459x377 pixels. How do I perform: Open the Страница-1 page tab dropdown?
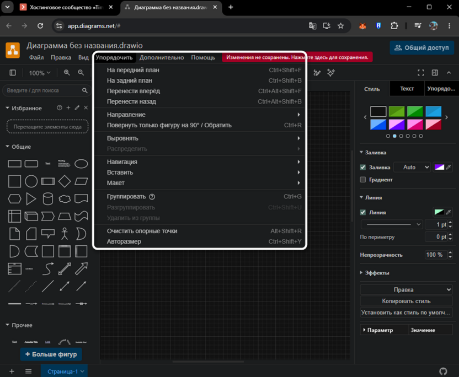point(82,371)
